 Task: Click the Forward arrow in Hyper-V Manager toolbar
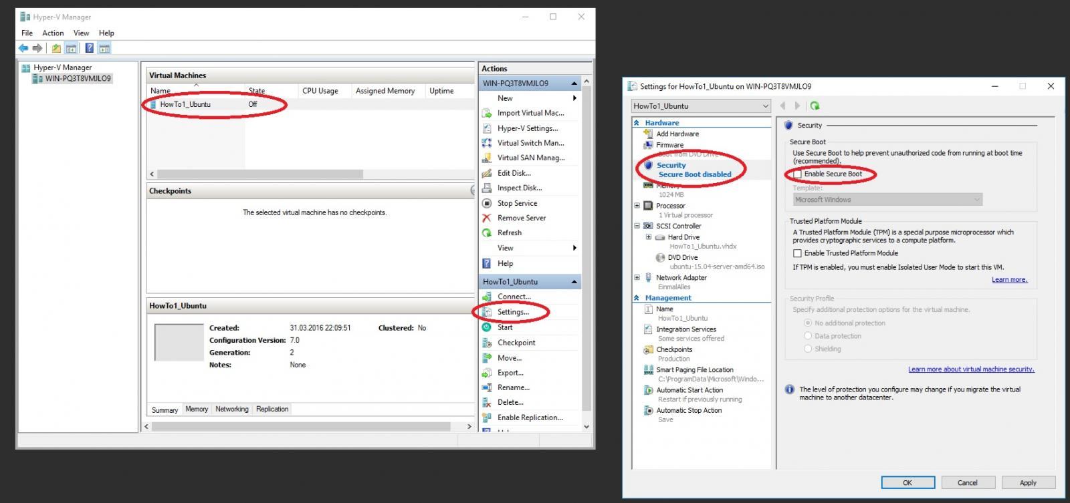tap(37, 48)
